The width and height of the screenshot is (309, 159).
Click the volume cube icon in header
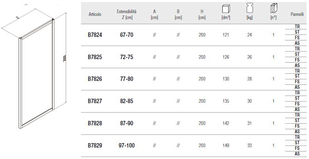point(225,8)
